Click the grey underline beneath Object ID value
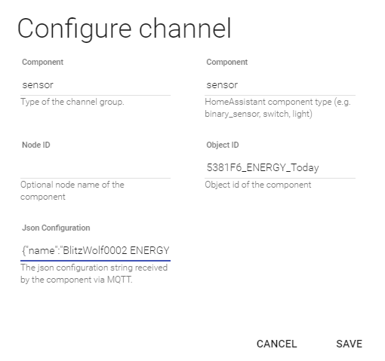This screenshot has height=361, width=385. (x=280, y=178)
